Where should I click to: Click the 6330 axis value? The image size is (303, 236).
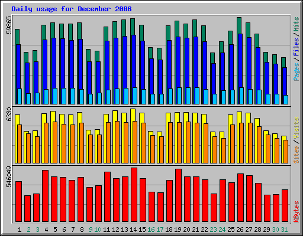pos(9,114)
